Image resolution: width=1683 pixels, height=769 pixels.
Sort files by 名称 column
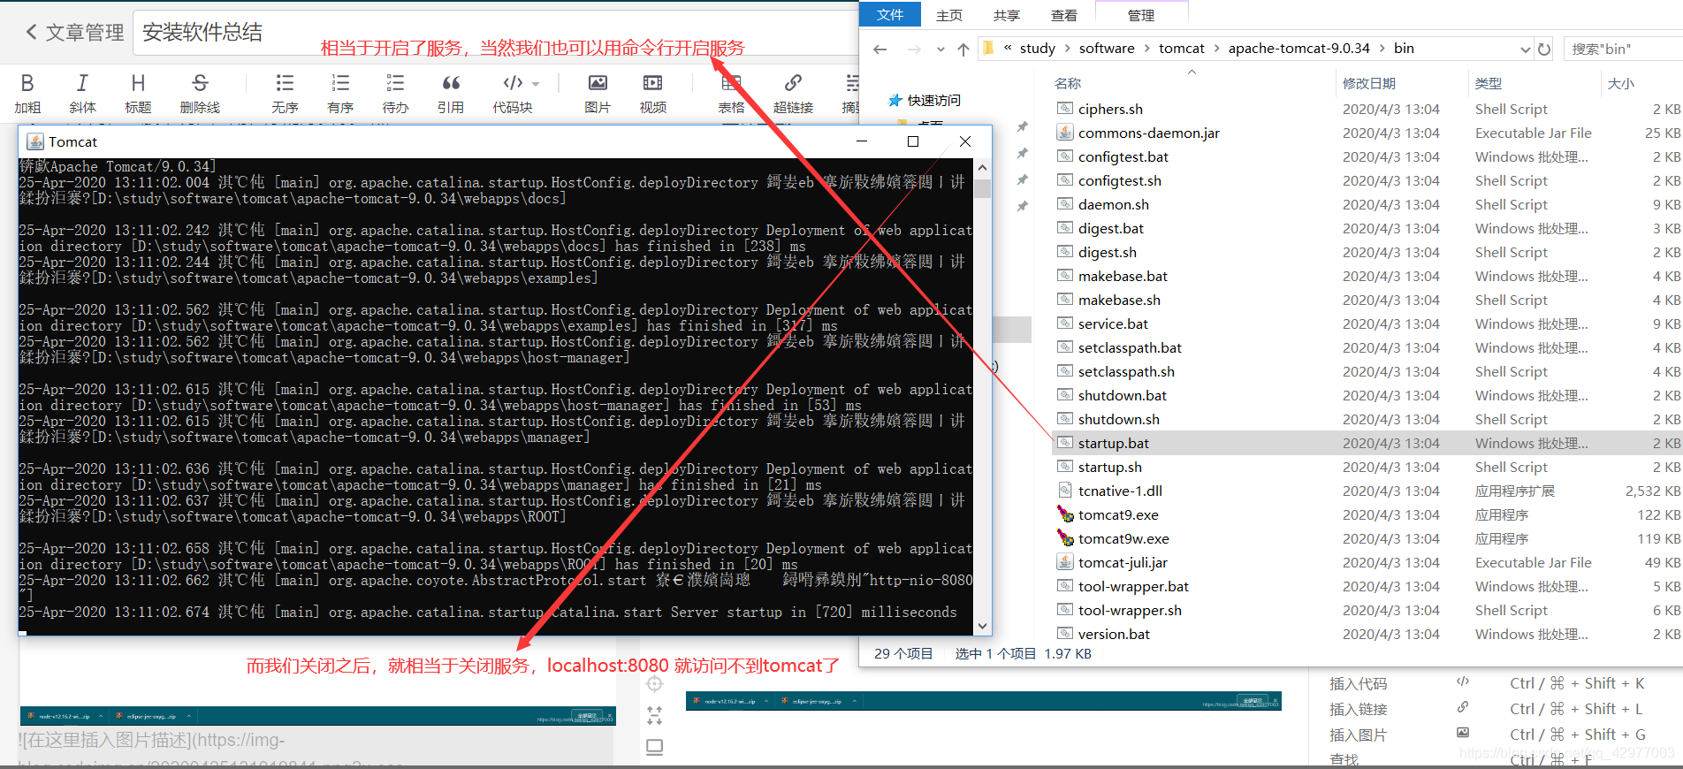coord(1067,83)
